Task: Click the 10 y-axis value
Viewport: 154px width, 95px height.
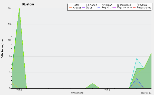Action: pyautogui.click(x=9, y=40)
